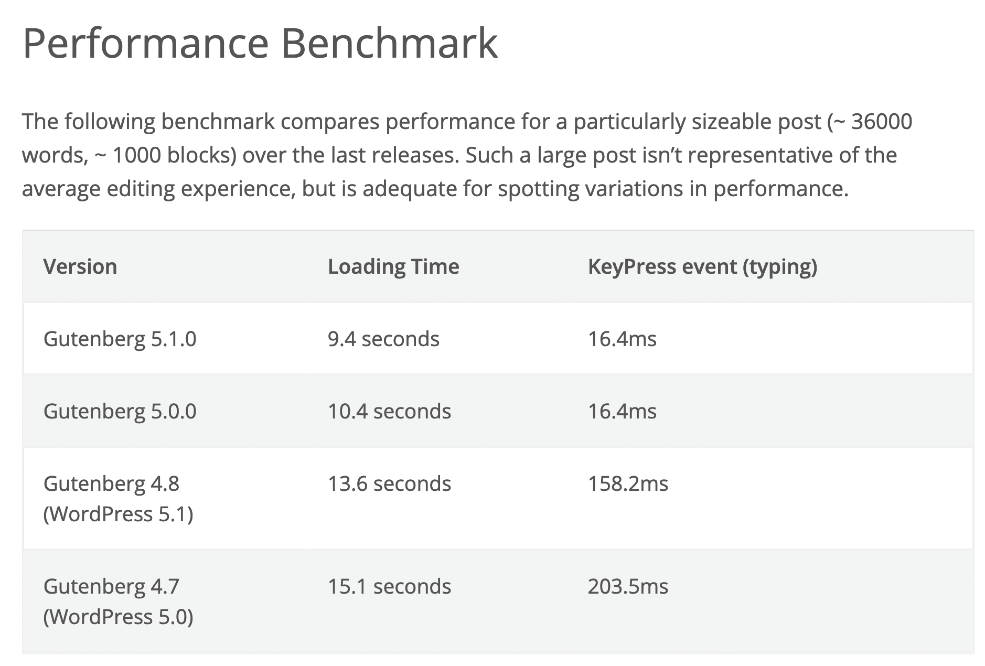Image resolution: width=985 pixels, height=666 pixels.
Task: Click the 158.2ms KeyPress value
Action: point(628,484)
